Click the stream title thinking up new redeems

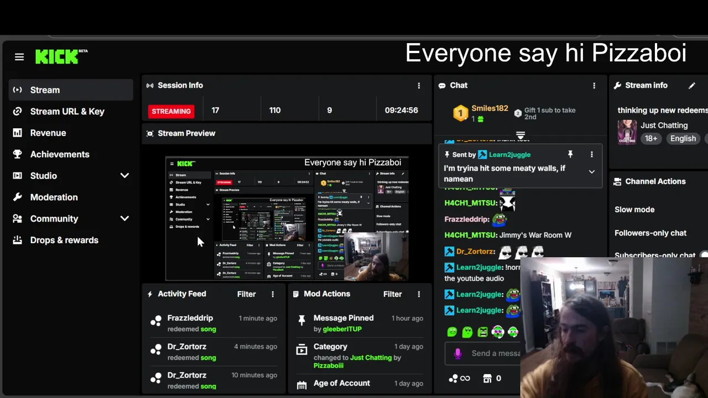click(663, 111)
